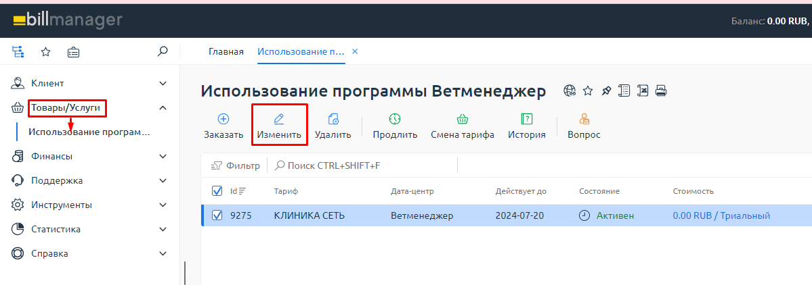Click Изменить to edit the service
This screenshot has height=285, width=812.
pyautogui.click(x=279, y=126)
